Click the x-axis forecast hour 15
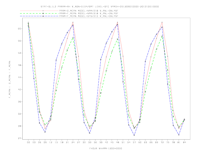The width and height of the screenshot is (201, 155). pos(56,142)
